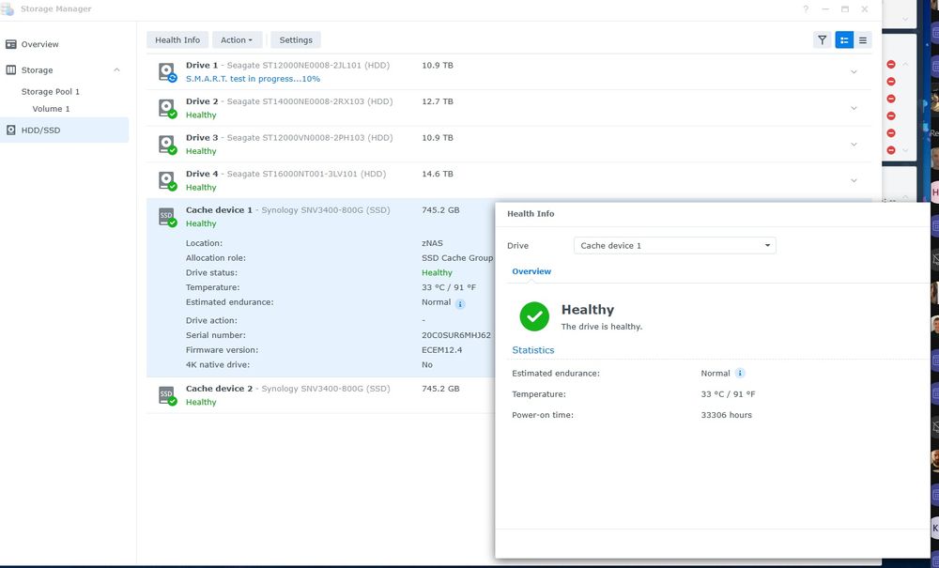Expand Drive 2 row chevron
The image size is (939, 568).
point(854,108)
